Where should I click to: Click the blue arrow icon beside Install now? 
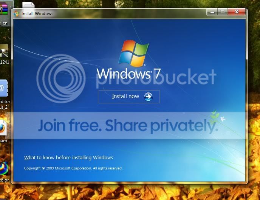[148, 97]
